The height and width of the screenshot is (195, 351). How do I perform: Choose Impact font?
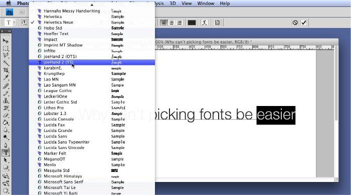click(x=92, y=39)
